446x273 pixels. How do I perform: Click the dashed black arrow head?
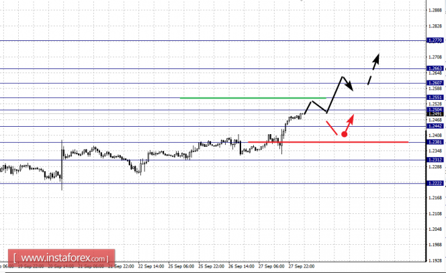click(x=377, y=58)
